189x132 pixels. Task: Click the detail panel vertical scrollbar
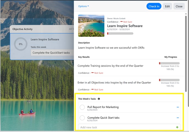tap(186, 53)
